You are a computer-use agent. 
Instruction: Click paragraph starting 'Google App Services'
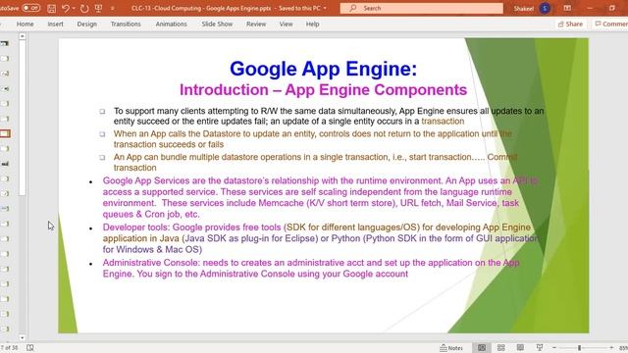click(321, 197)
